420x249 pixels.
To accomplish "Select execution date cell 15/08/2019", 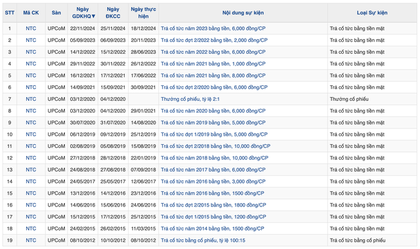I will pos(143,146).
